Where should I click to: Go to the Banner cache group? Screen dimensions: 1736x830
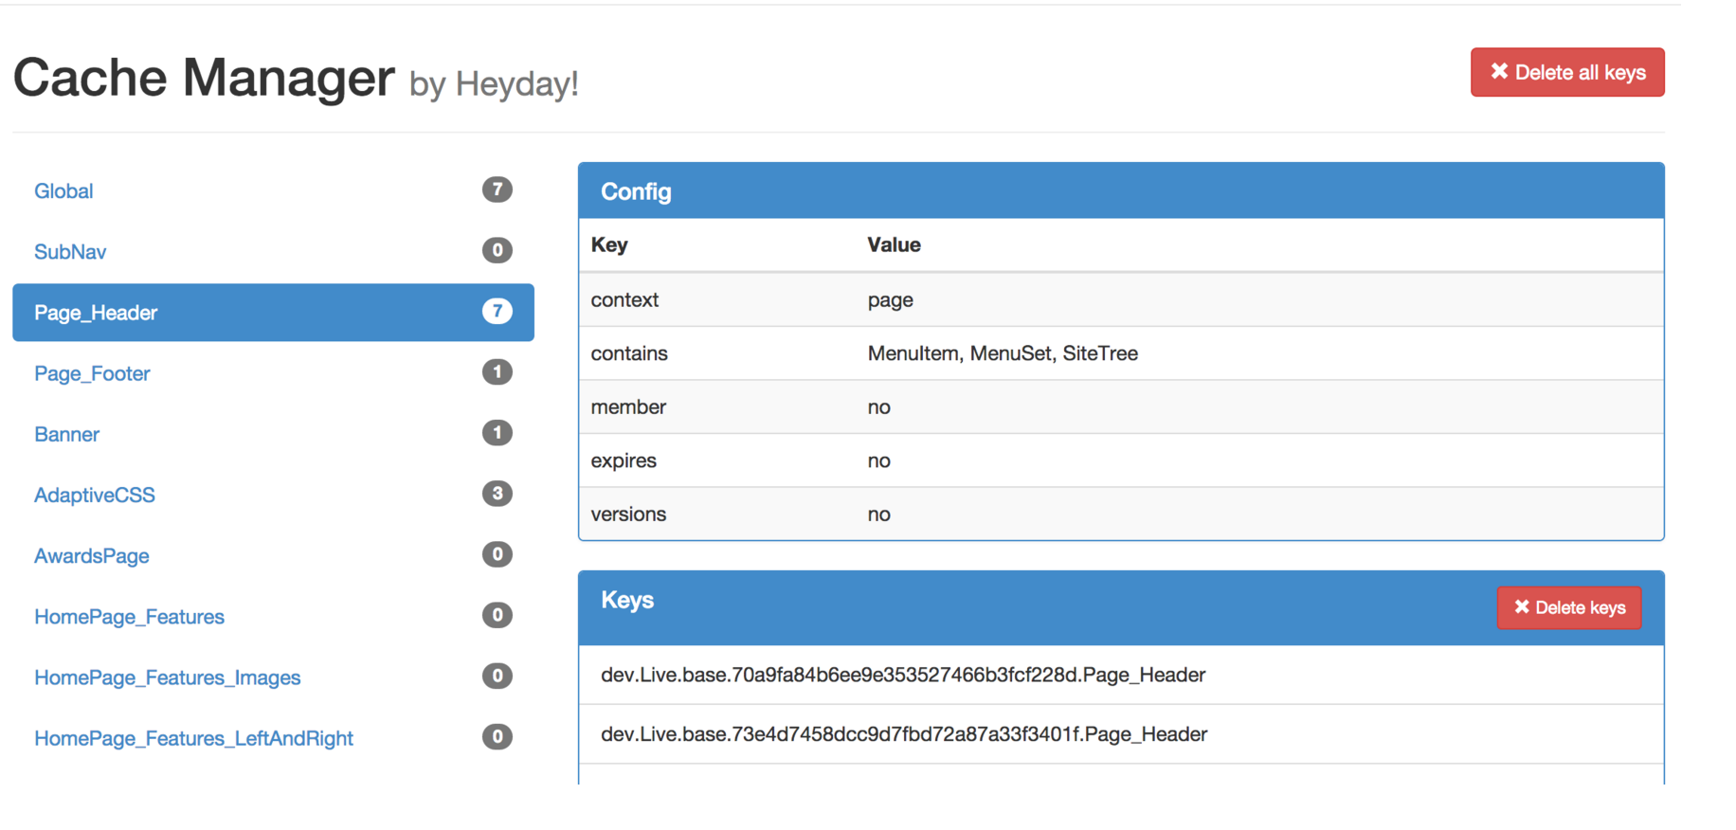click(66, 434)
